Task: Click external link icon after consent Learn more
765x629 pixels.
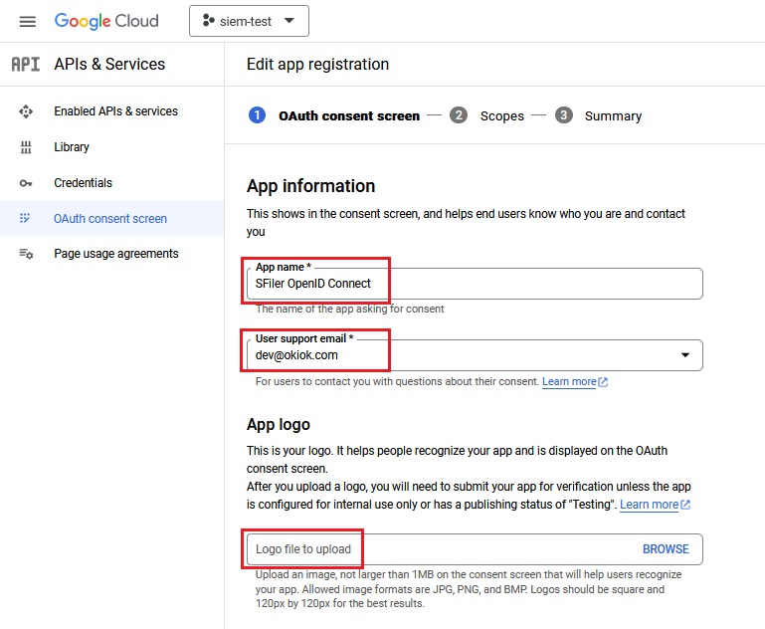Action: 603,382
